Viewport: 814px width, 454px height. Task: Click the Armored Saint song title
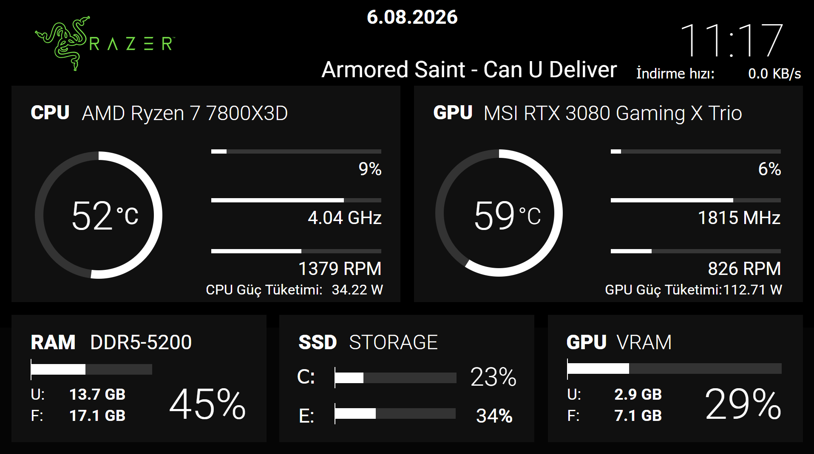click(x=469, y=70)
